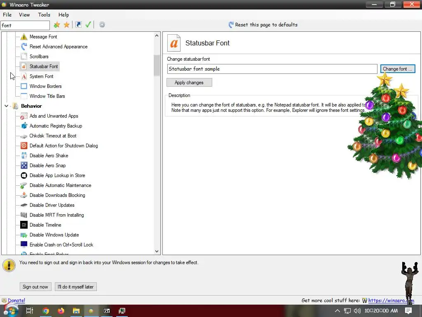Click the Scrollbars tree icon
Viewport: 422px width, 317px height.
[x=24, y=57]
